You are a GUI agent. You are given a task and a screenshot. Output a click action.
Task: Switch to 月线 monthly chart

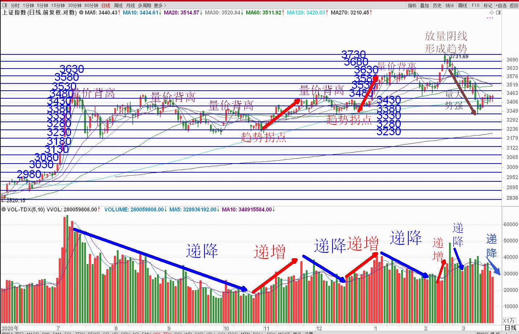coord(131,5)
